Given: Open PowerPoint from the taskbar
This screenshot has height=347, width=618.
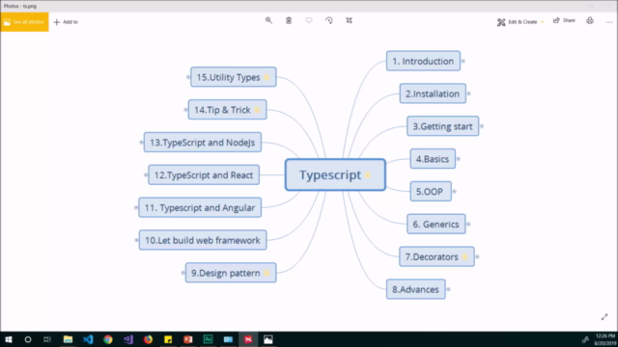Looking at the screenshot, I should coord(188,339).
